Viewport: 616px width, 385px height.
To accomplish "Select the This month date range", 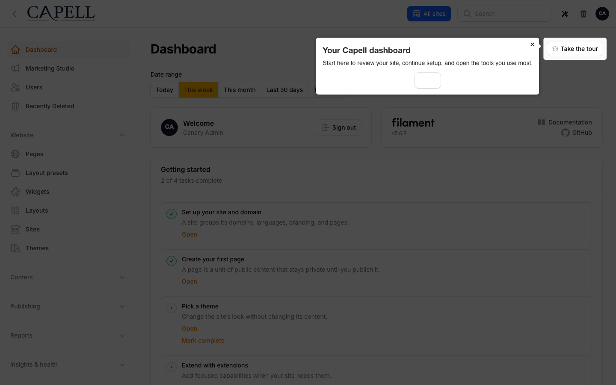I will [240, 90].
